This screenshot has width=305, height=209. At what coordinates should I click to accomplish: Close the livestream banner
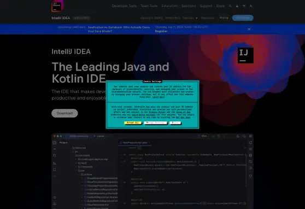[x=249, y=29]
